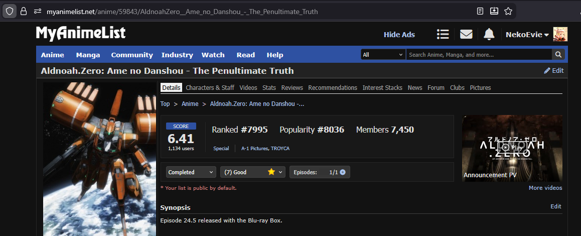Open the Read menu

pos(246,55)
